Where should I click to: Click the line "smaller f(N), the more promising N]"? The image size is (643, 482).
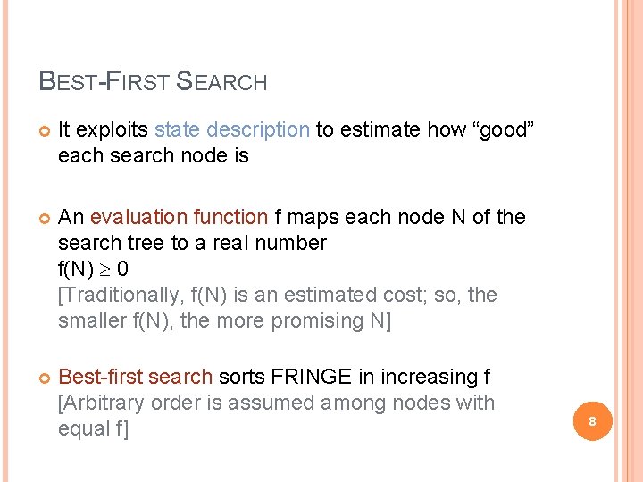224,320
